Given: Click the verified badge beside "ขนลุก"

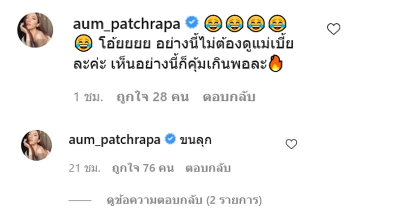Looking at the screenshot, I should click(170, 139).
